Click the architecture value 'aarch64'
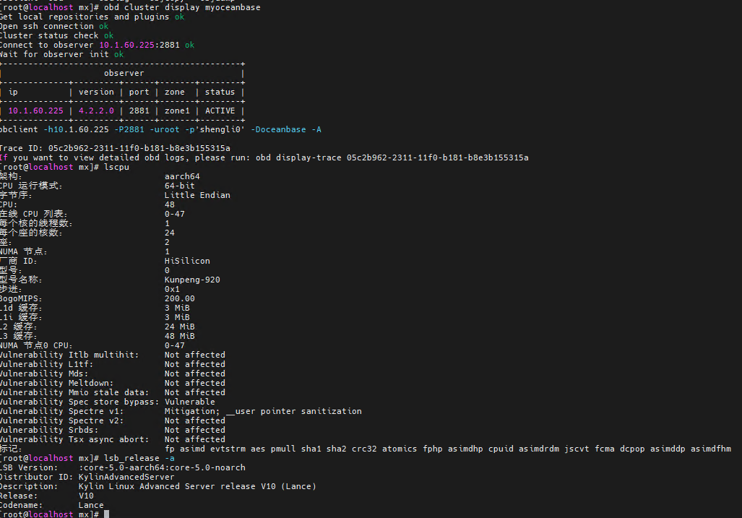742x518 pixels. click(182, 176)
